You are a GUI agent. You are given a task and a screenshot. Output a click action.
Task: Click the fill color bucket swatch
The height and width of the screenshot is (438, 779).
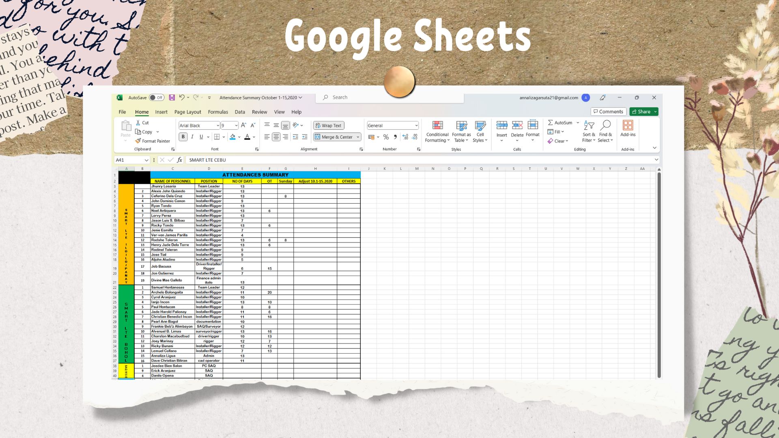(x=232, y=137)
